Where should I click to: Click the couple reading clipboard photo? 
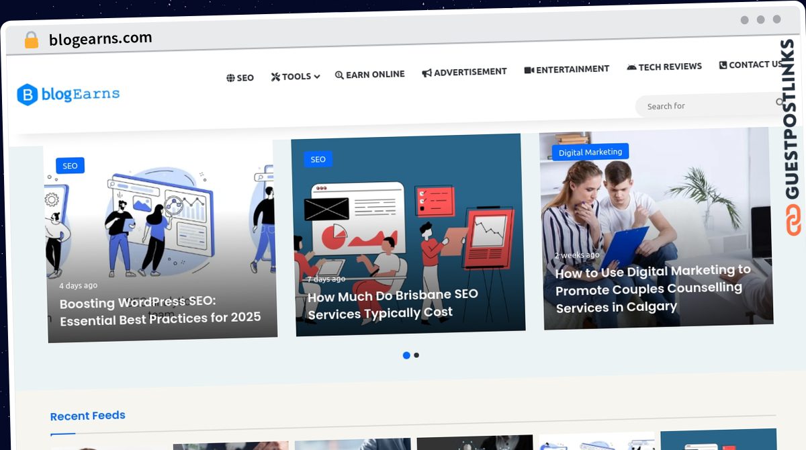click(x=656, y=227)
